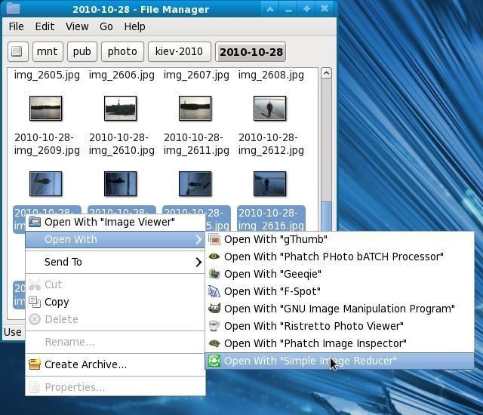Click the Create Archive package icon
Image resolution: width=483 pixels, height=415 pixels.
click(x=35, y=364)
